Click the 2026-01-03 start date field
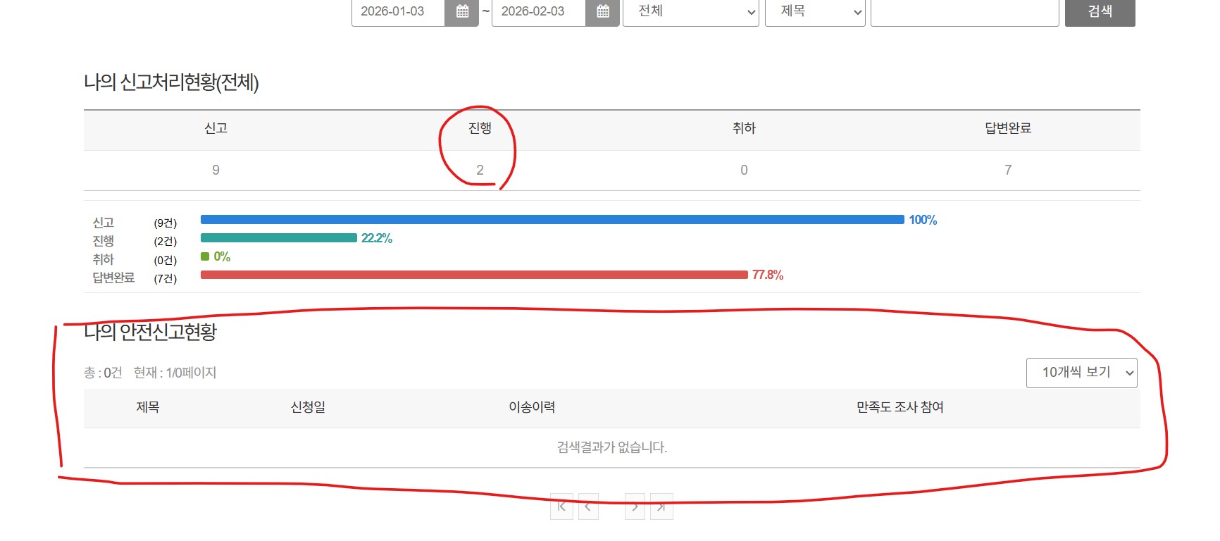1220x541 pixels. coord(398,11)
